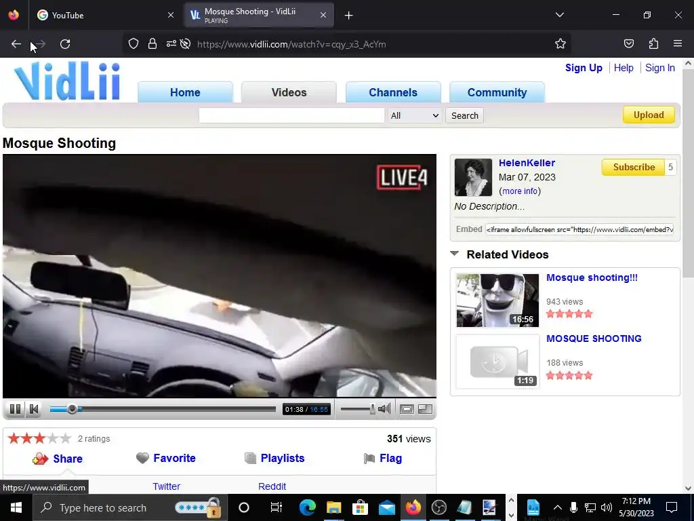Image resolution: width=694 pixels, height=521 pixels.
Task: Open the 1:19 video placeholder thumbnail
Action: [x=497, y=362]
